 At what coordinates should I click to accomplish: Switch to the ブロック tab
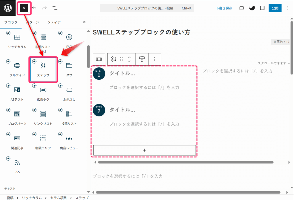(x=11, y=22)
